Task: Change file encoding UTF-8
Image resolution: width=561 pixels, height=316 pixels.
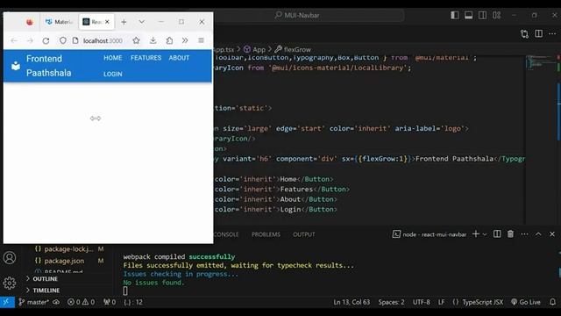Action: (x=422, y=302)
